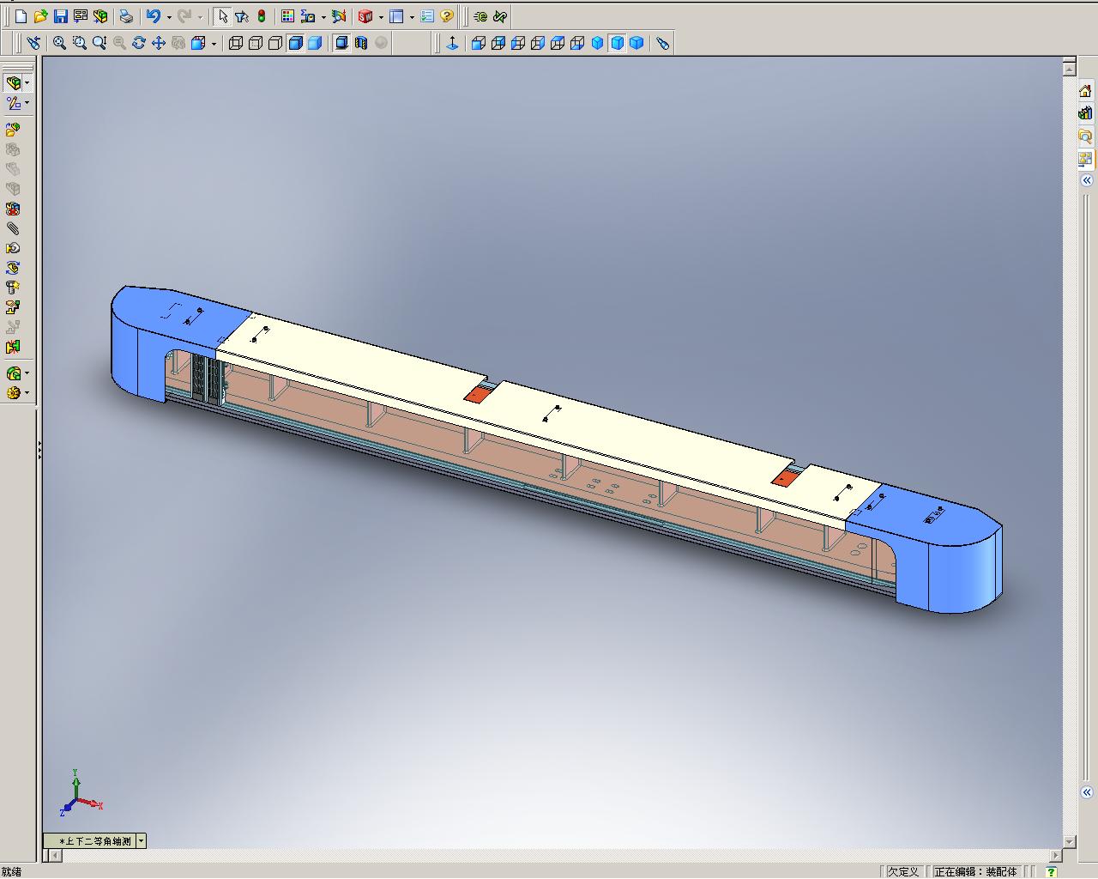Image resolution: width=1098 pixels, height=879 pixels.
Task: Save the current assembly
Action: [60, 16]
